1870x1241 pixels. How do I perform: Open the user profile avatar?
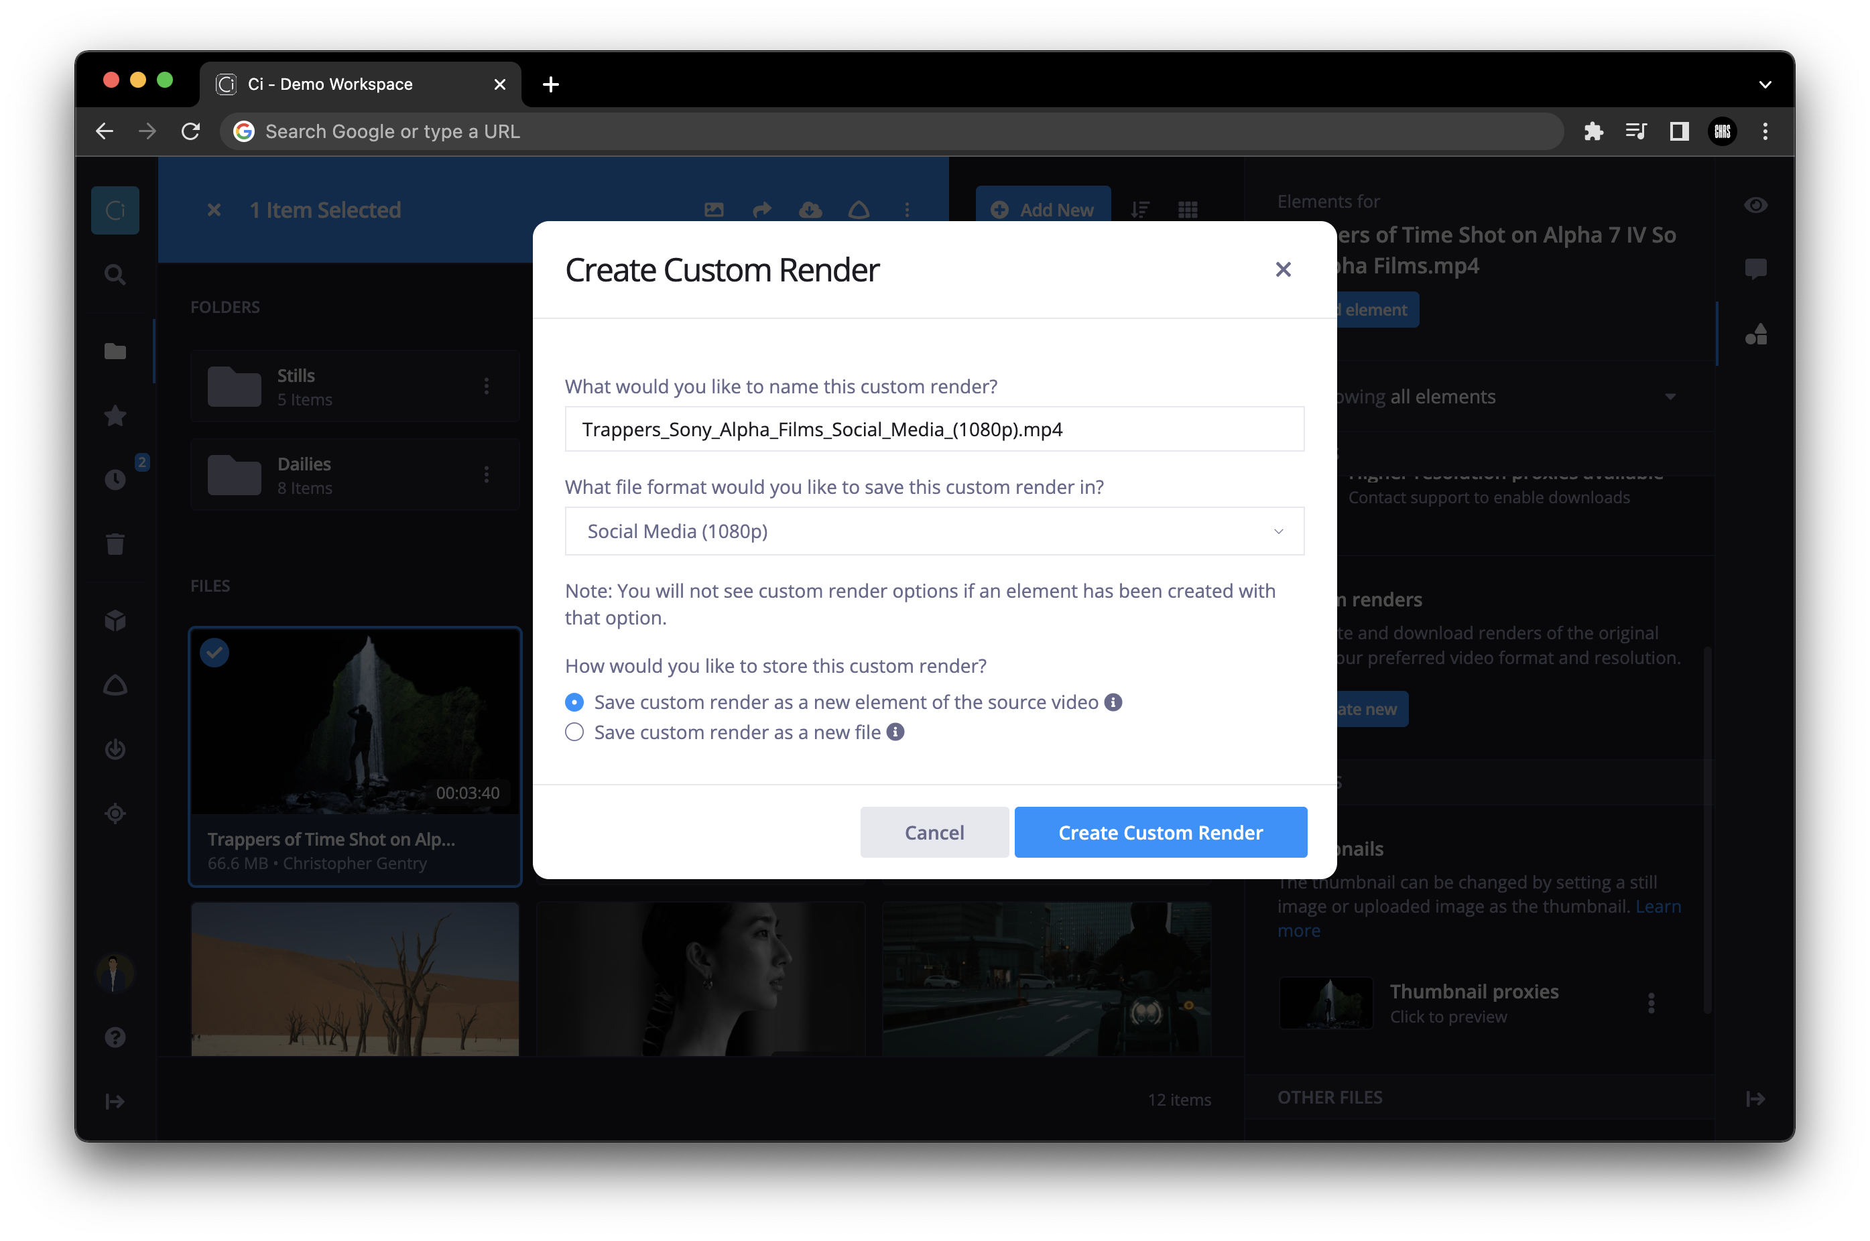pyautogui.click(x=115, y=973)
